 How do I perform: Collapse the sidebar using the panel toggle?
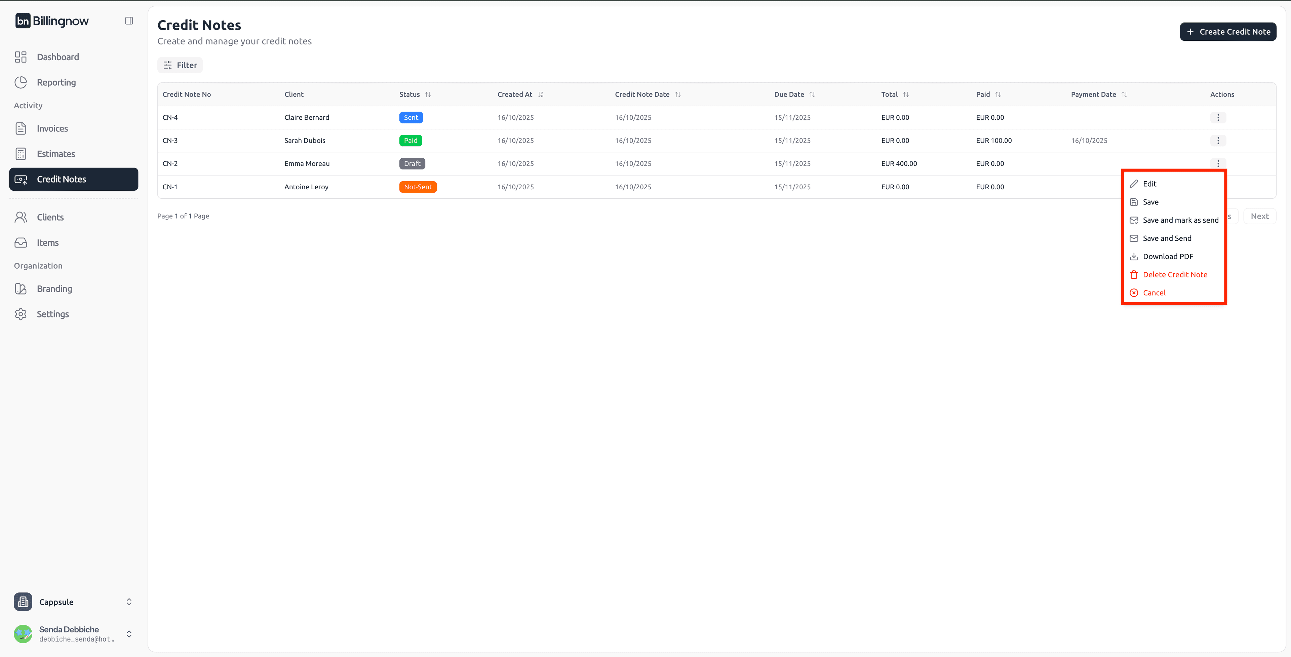pos(129,20)
